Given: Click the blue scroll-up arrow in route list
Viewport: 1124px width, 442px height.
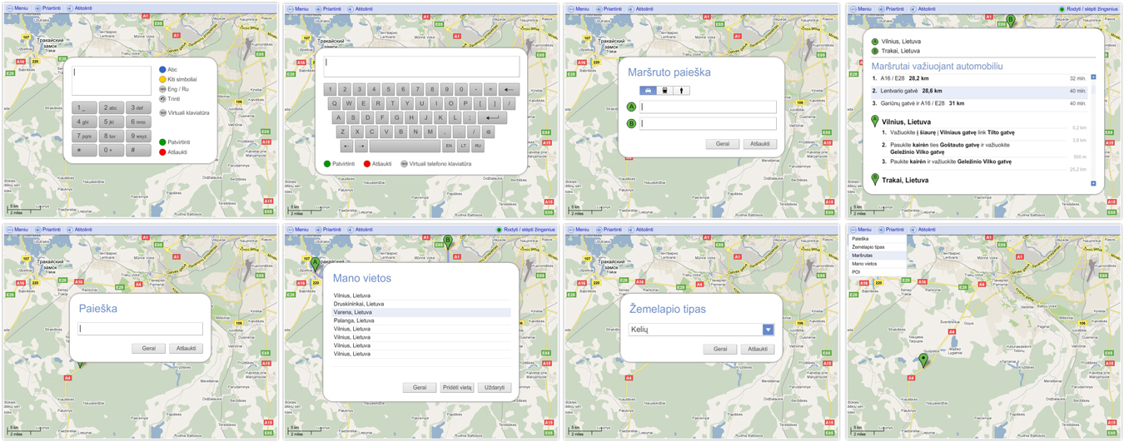Looking at the screenshot, I should click(1093, 77).
